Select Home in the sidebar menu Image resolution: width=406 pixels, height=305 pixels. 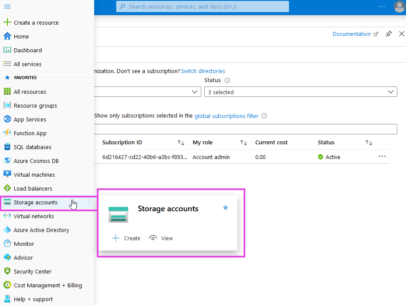(x=21, y=37)
